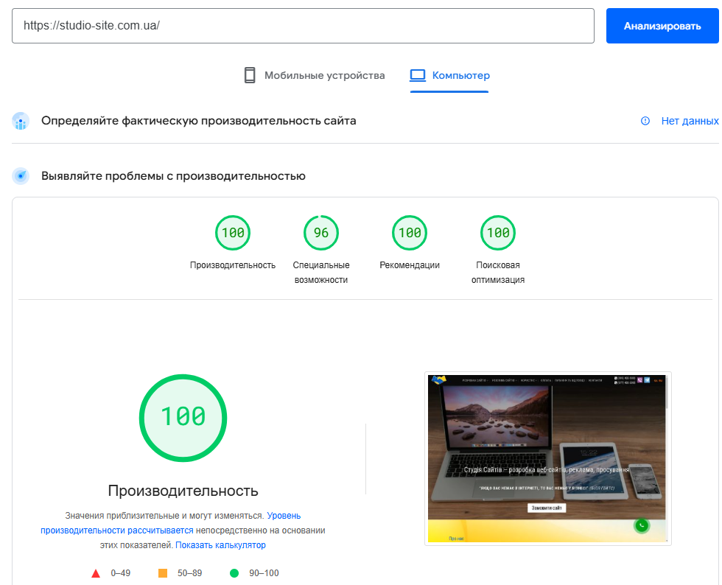722x585 pixels.
Task: Open the Производительность score circle showing 100
Action: coord(233,232)
